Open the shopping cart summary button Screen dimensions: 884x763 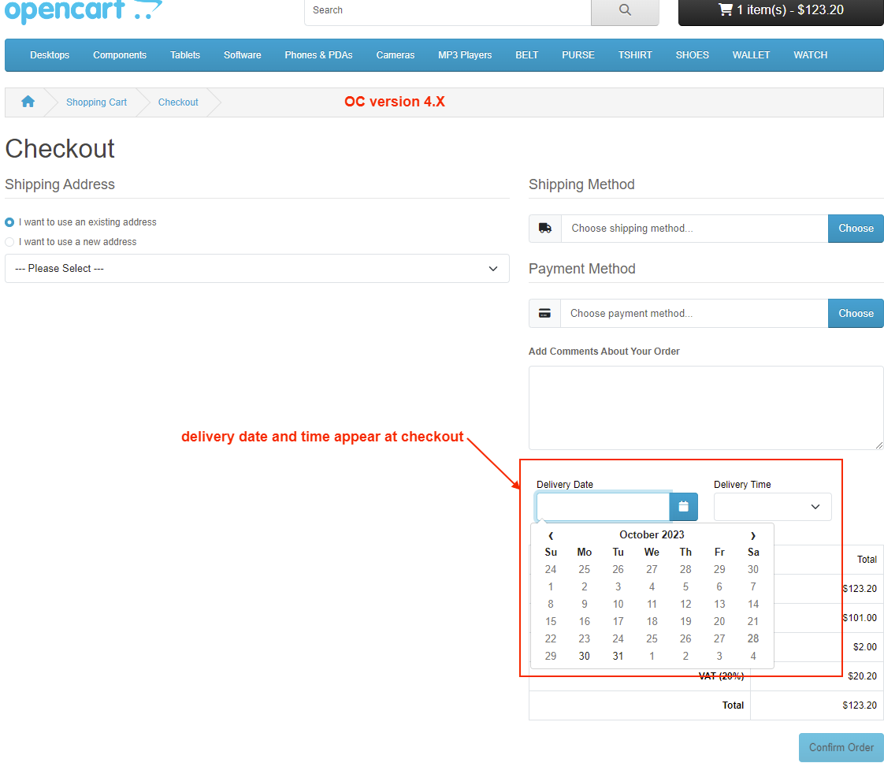[780, 10]
